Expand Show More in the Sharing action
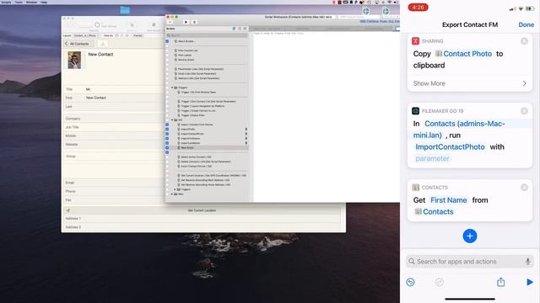This screenshot has width=540, height=303. pyautogui.click(x=470, y=83)
